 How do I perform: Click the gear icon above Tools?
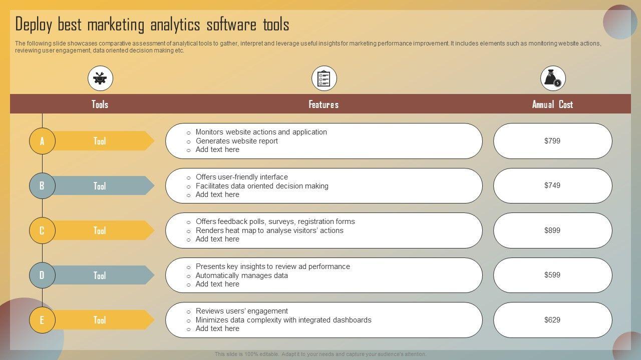[100, 78]
